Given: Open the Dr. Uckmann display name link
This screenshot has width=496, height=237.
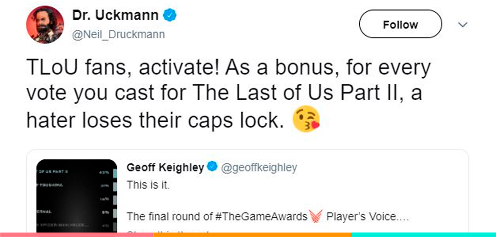Looking at the screenshot, I should coord(115,16).
